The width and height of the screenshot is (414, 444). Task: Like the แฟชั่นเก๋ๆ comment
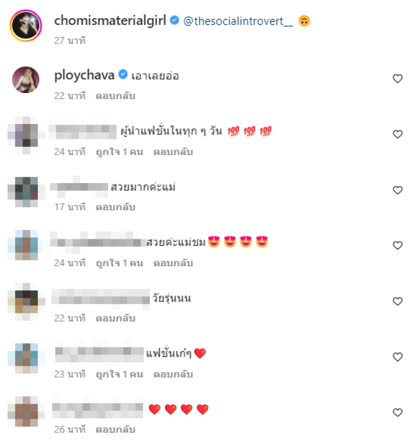397,357
